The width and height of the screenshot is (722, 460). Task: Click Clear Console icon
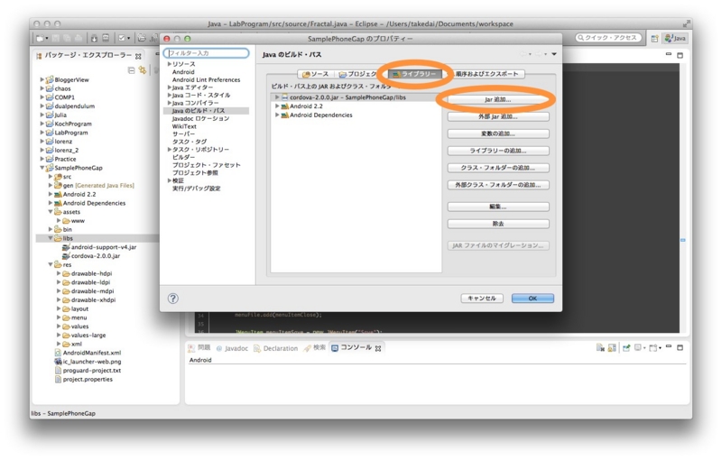600,348
